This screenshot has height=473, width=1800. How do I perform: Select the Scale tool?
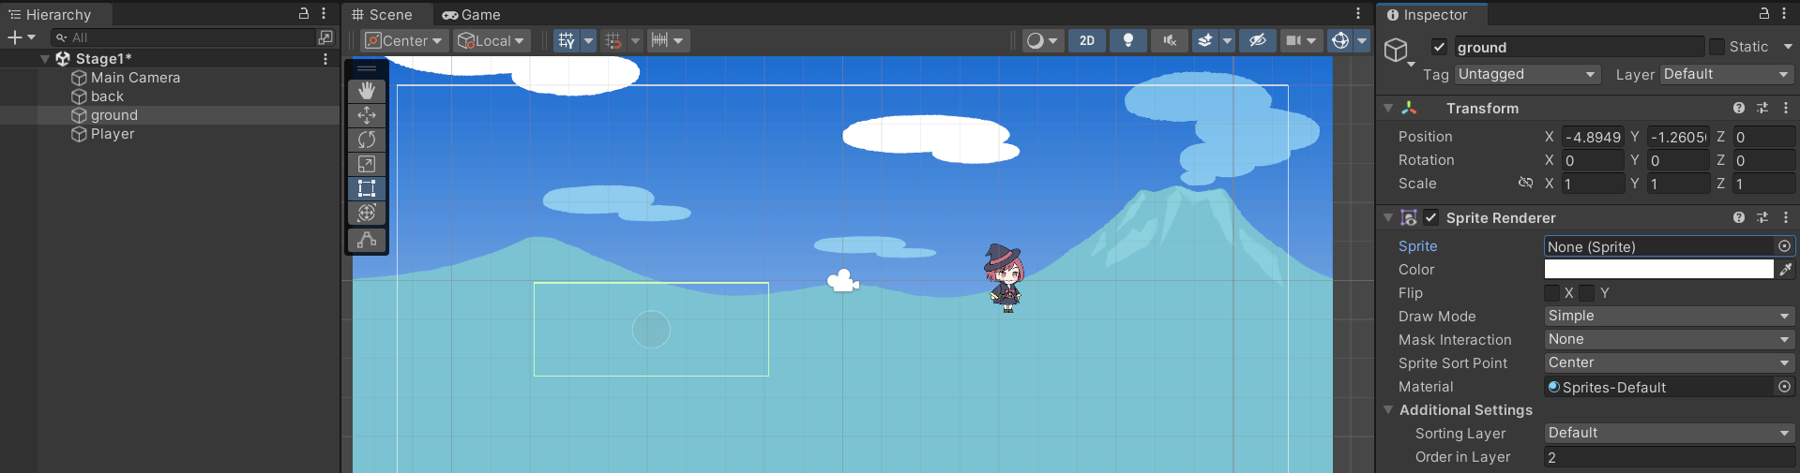tap(367, 164)
